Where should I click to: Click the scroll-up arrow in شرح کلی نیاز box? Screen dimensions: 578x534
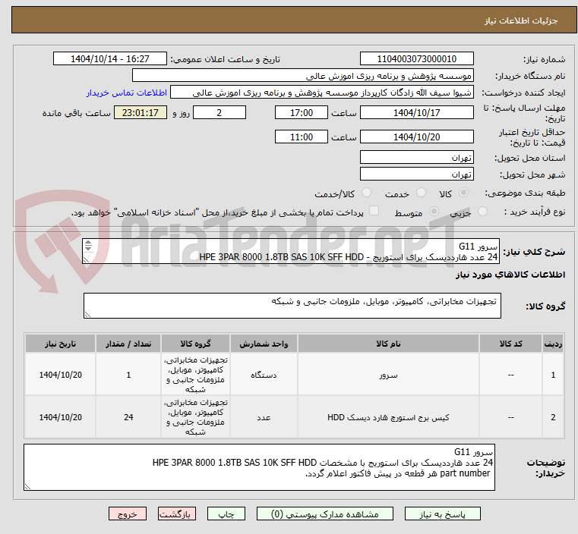click(88, 243)
